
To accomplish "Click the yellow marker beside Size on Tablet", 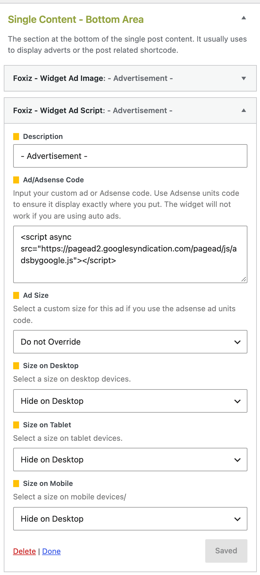I will pos(16,425).
